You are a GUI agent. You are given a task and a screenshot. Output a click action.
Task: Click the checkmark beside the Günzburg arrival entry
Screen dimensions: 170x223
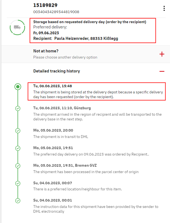point(18,108)
